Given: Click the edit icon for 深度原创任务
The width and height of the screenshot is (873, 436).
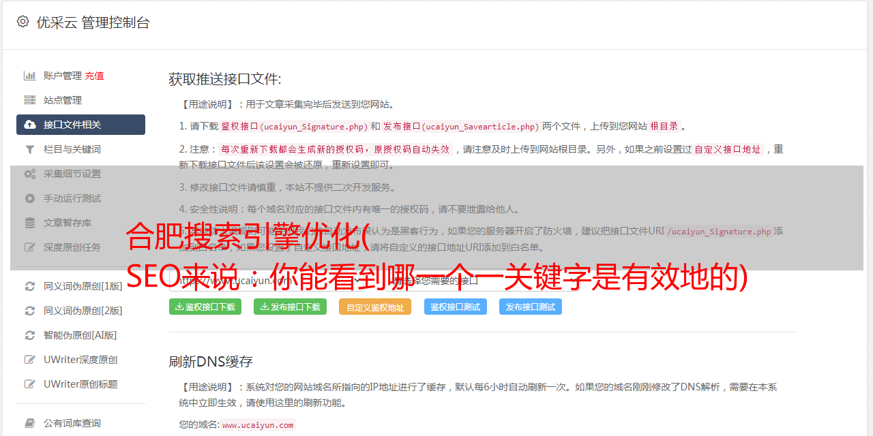Looking at the screenshot, I should (x=30, y=247).
